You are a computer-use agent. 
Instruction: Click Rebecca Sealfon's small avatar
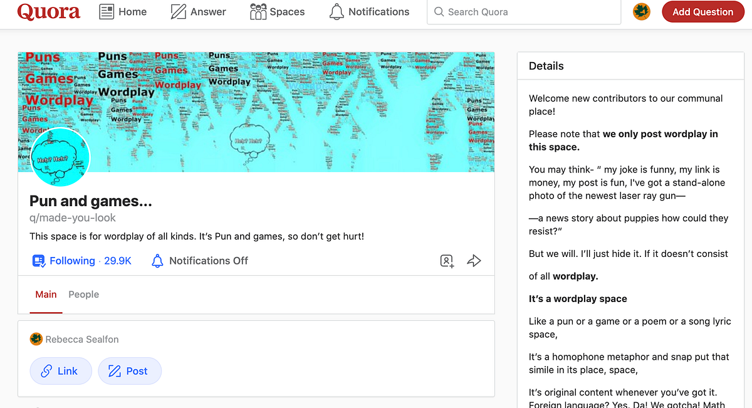tap(36, 339)
